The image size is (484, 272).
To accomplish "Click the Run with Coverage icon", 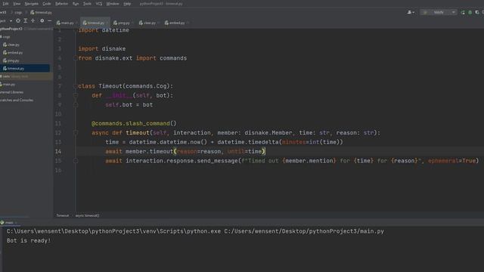I will pyautogui.click(x=477, y=12).
